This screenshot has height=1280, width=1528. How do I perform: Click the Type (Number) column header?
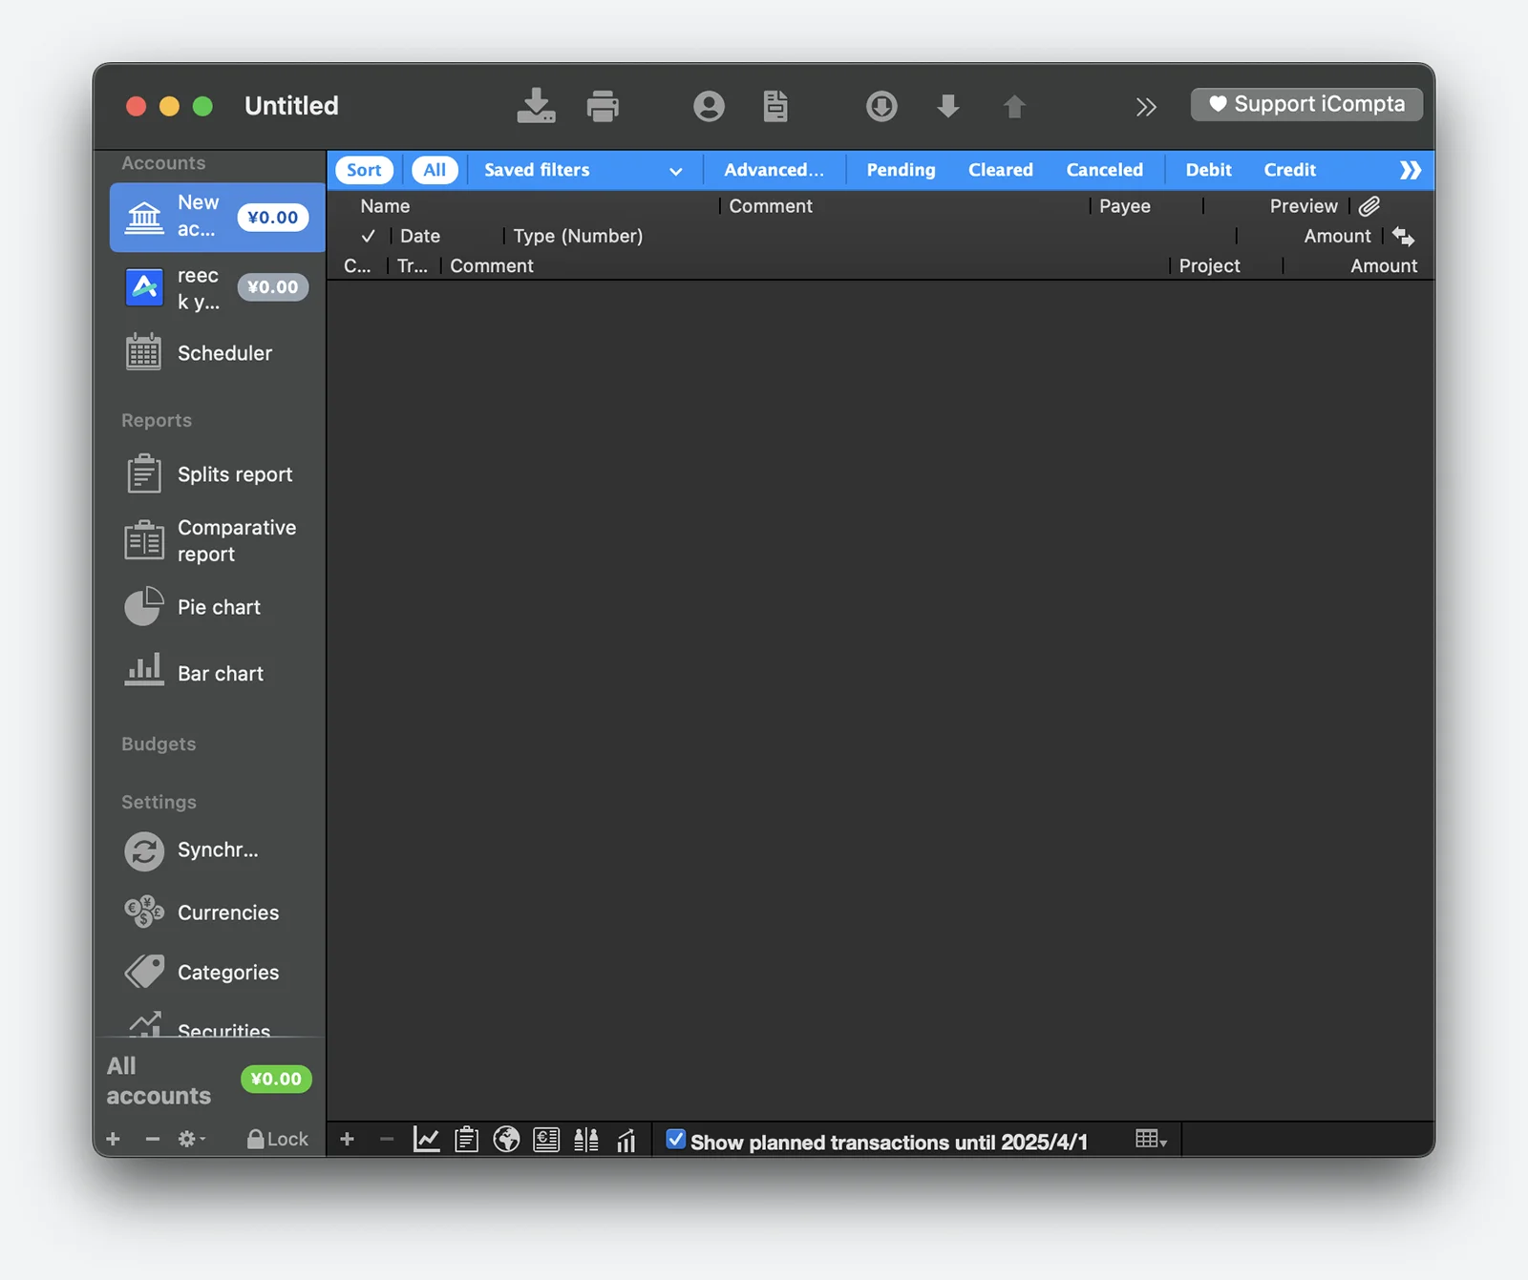(x=578, y=236)
